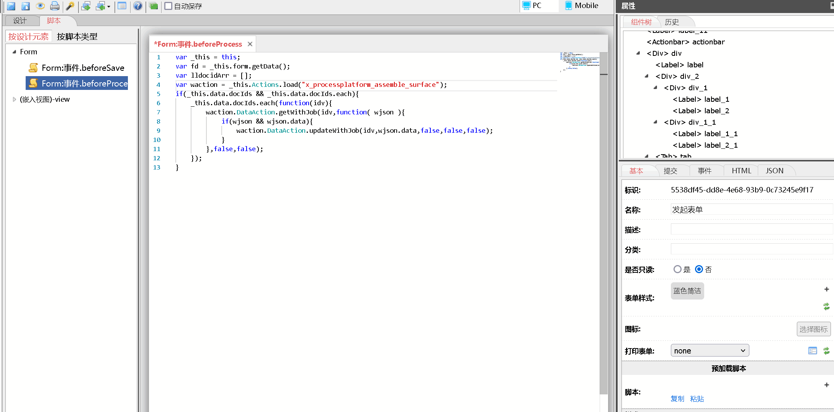Expand the (嵌入视图)-view tree node
This screenshot has height=412, width=834.
click(15, 99)
